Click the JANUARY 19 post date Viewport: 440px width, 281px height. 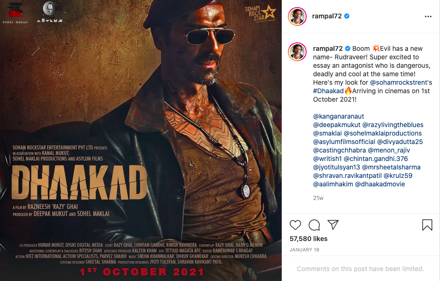tap(304, 249)
